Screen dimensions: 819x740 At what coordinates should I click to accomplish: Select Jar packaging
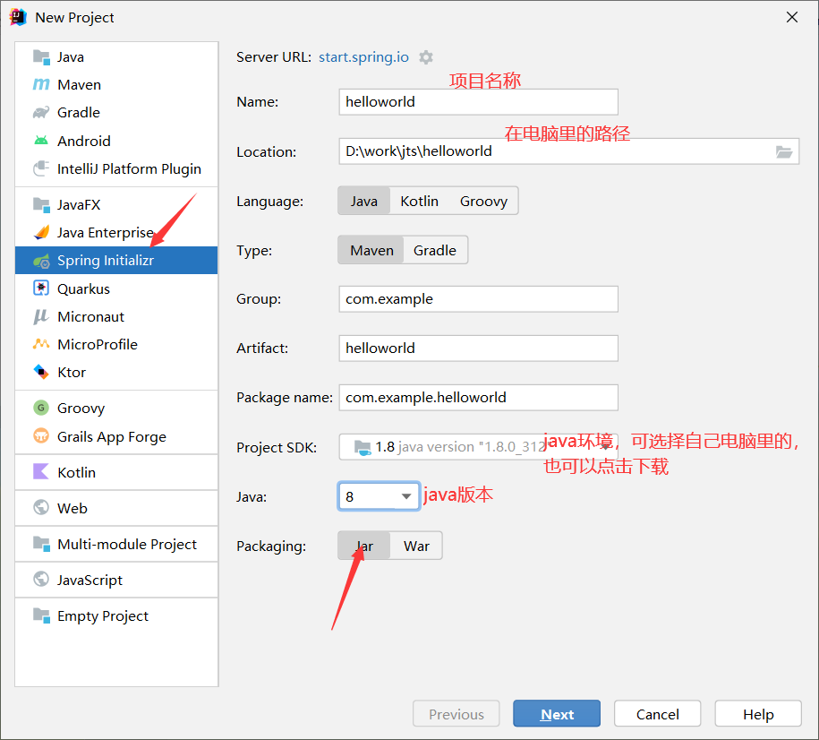[x=364, y=546]
